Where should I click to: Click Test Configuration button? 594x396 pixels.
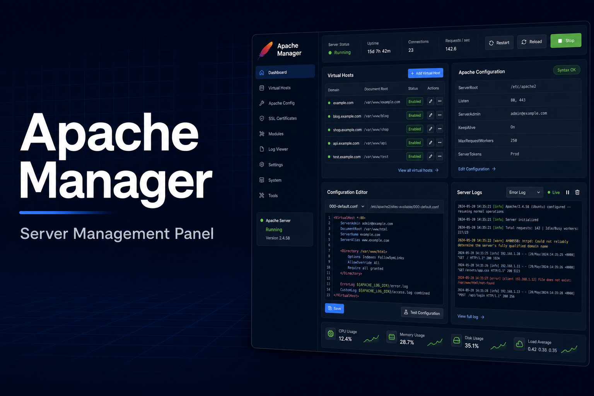pos(422,312)
